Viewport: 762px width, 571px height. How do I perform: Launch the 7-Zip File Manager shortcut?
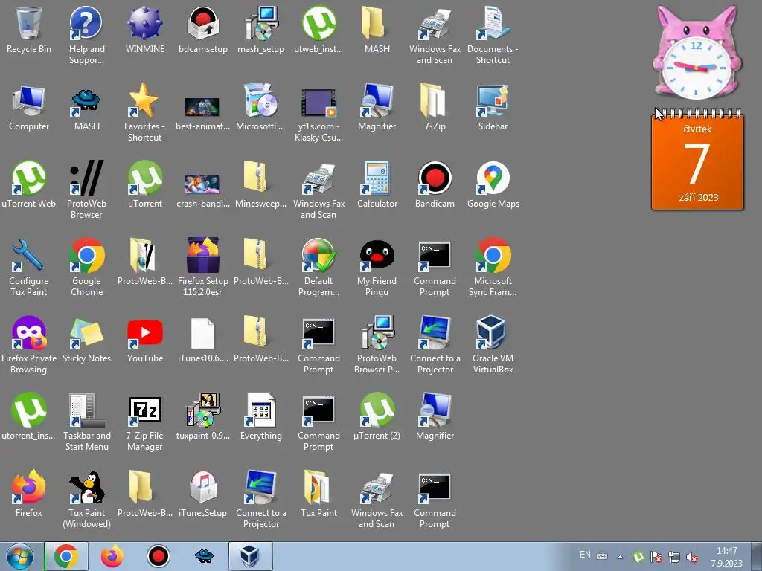[144, 422]
